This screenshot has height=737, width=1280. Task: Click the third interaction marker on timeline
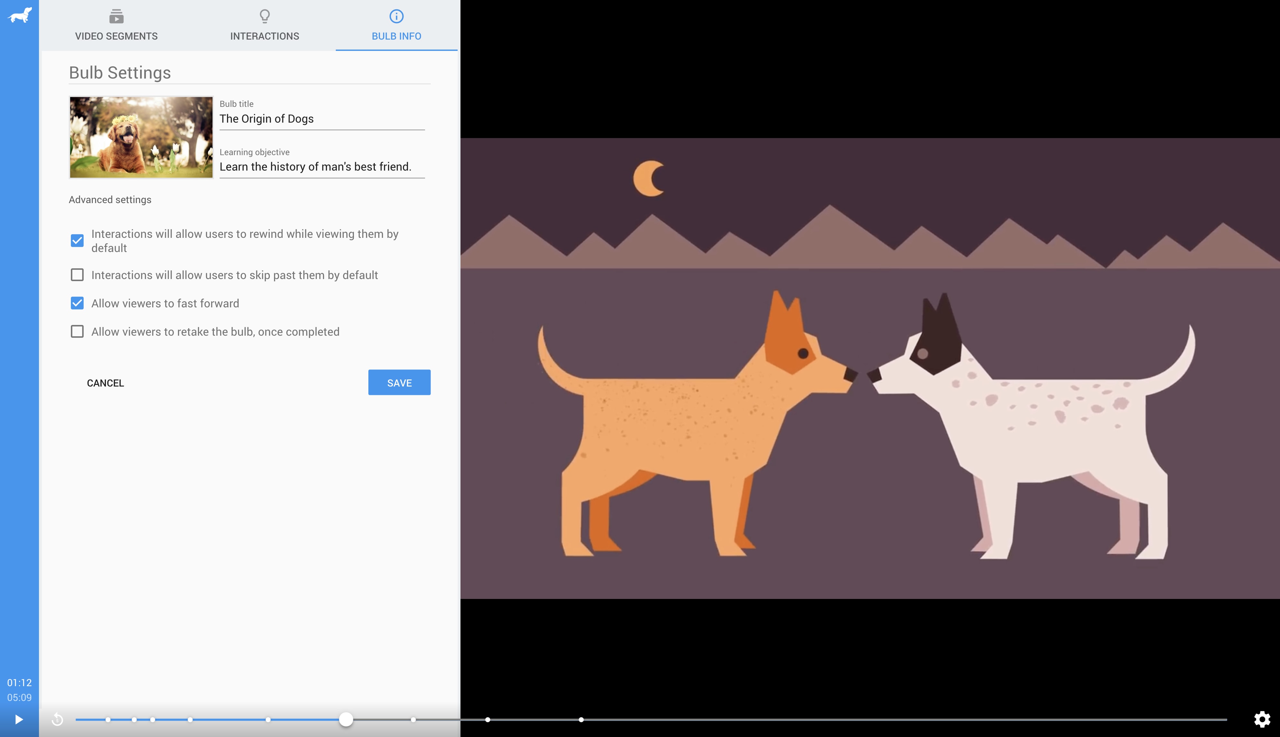coord(152,719)
